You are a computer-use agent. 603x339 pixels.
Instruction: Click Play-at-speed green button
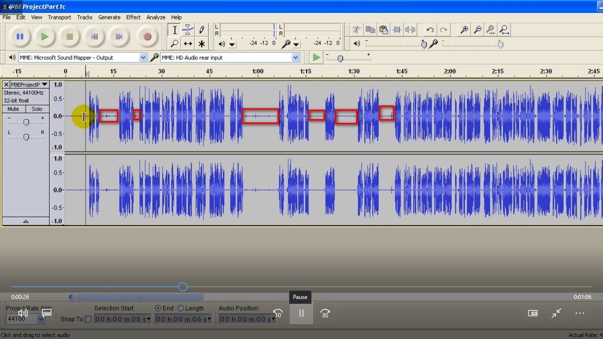[x=316, y=57]
